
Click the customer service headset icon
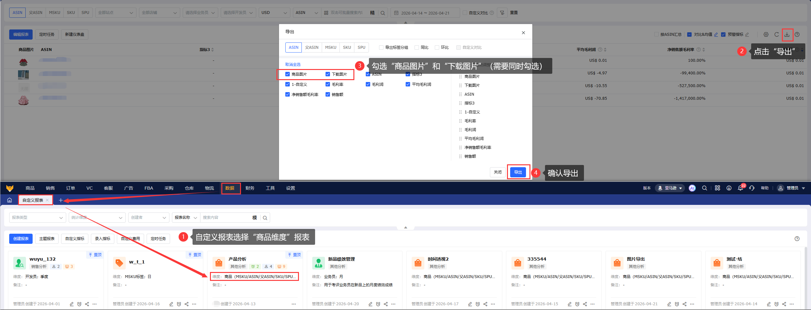pos(752,188)
